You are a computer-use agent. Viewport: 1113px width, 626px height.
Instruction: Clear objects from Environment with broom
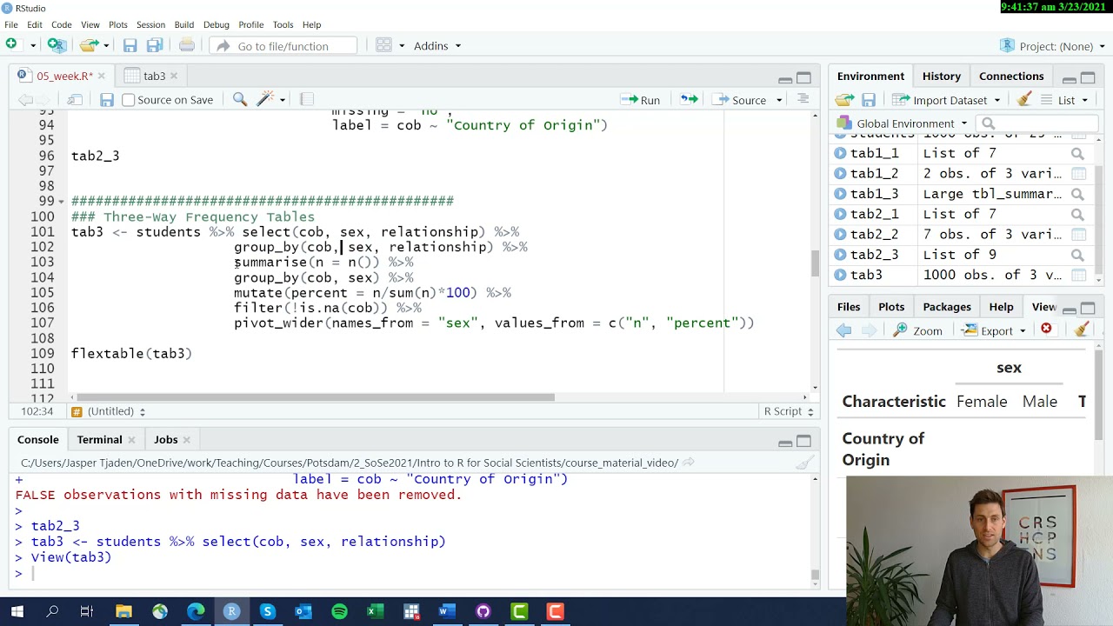pos(1024,100)
